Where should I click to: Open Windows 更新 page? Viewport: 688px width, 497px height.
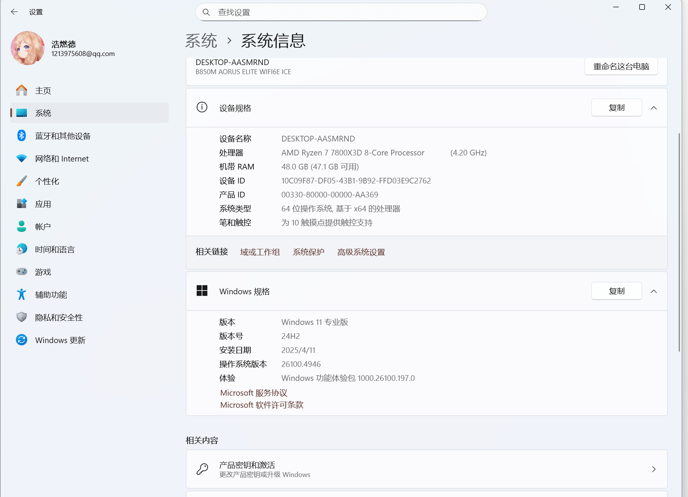tap(90, 340)
